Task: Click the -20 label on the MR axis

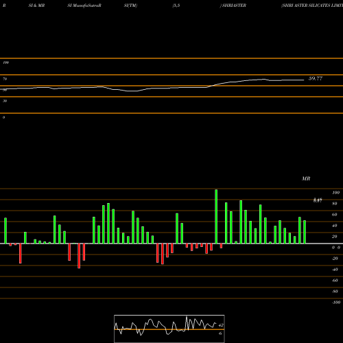Action: [x=335, y=259]
